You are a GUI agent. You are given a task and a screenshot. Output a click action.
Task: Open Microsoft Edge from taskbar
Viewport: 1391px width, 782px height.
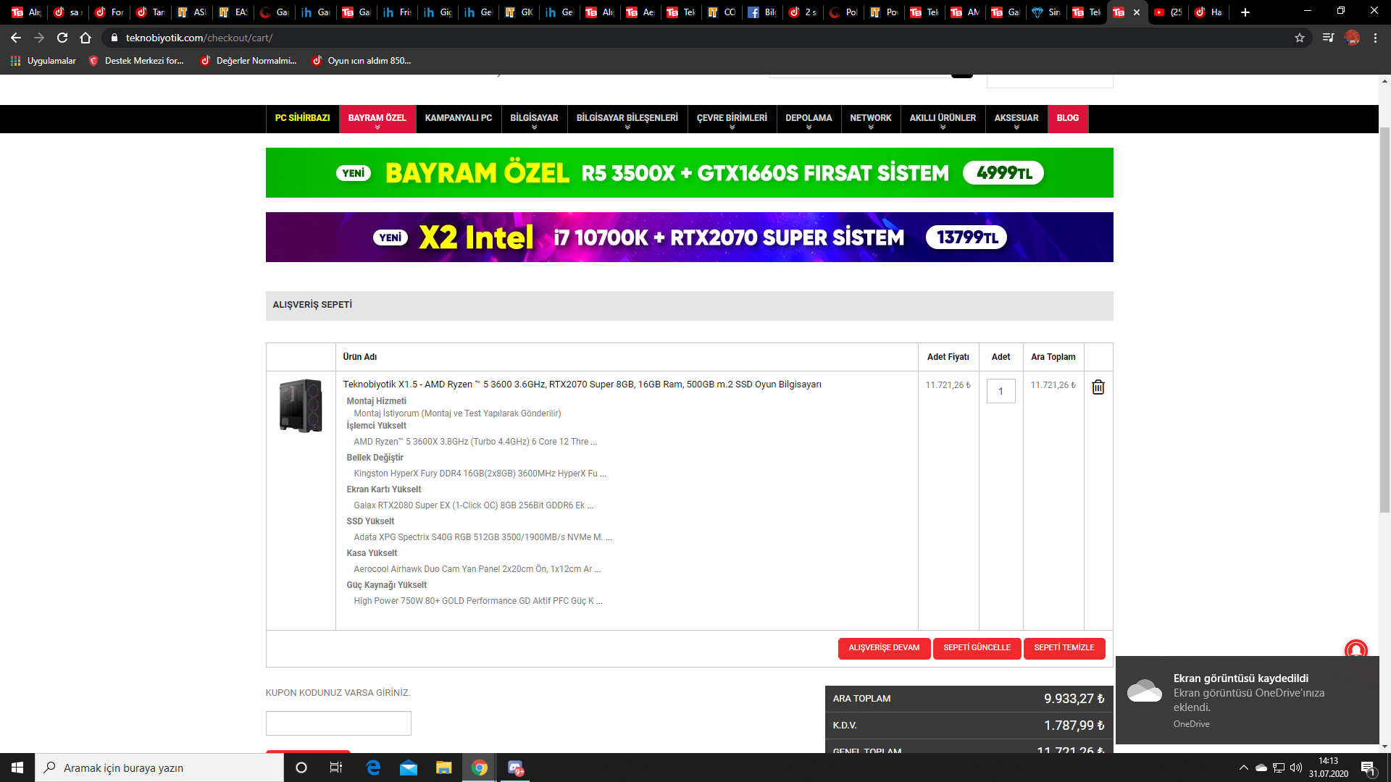pyautogui.click(x=373, y=768)
